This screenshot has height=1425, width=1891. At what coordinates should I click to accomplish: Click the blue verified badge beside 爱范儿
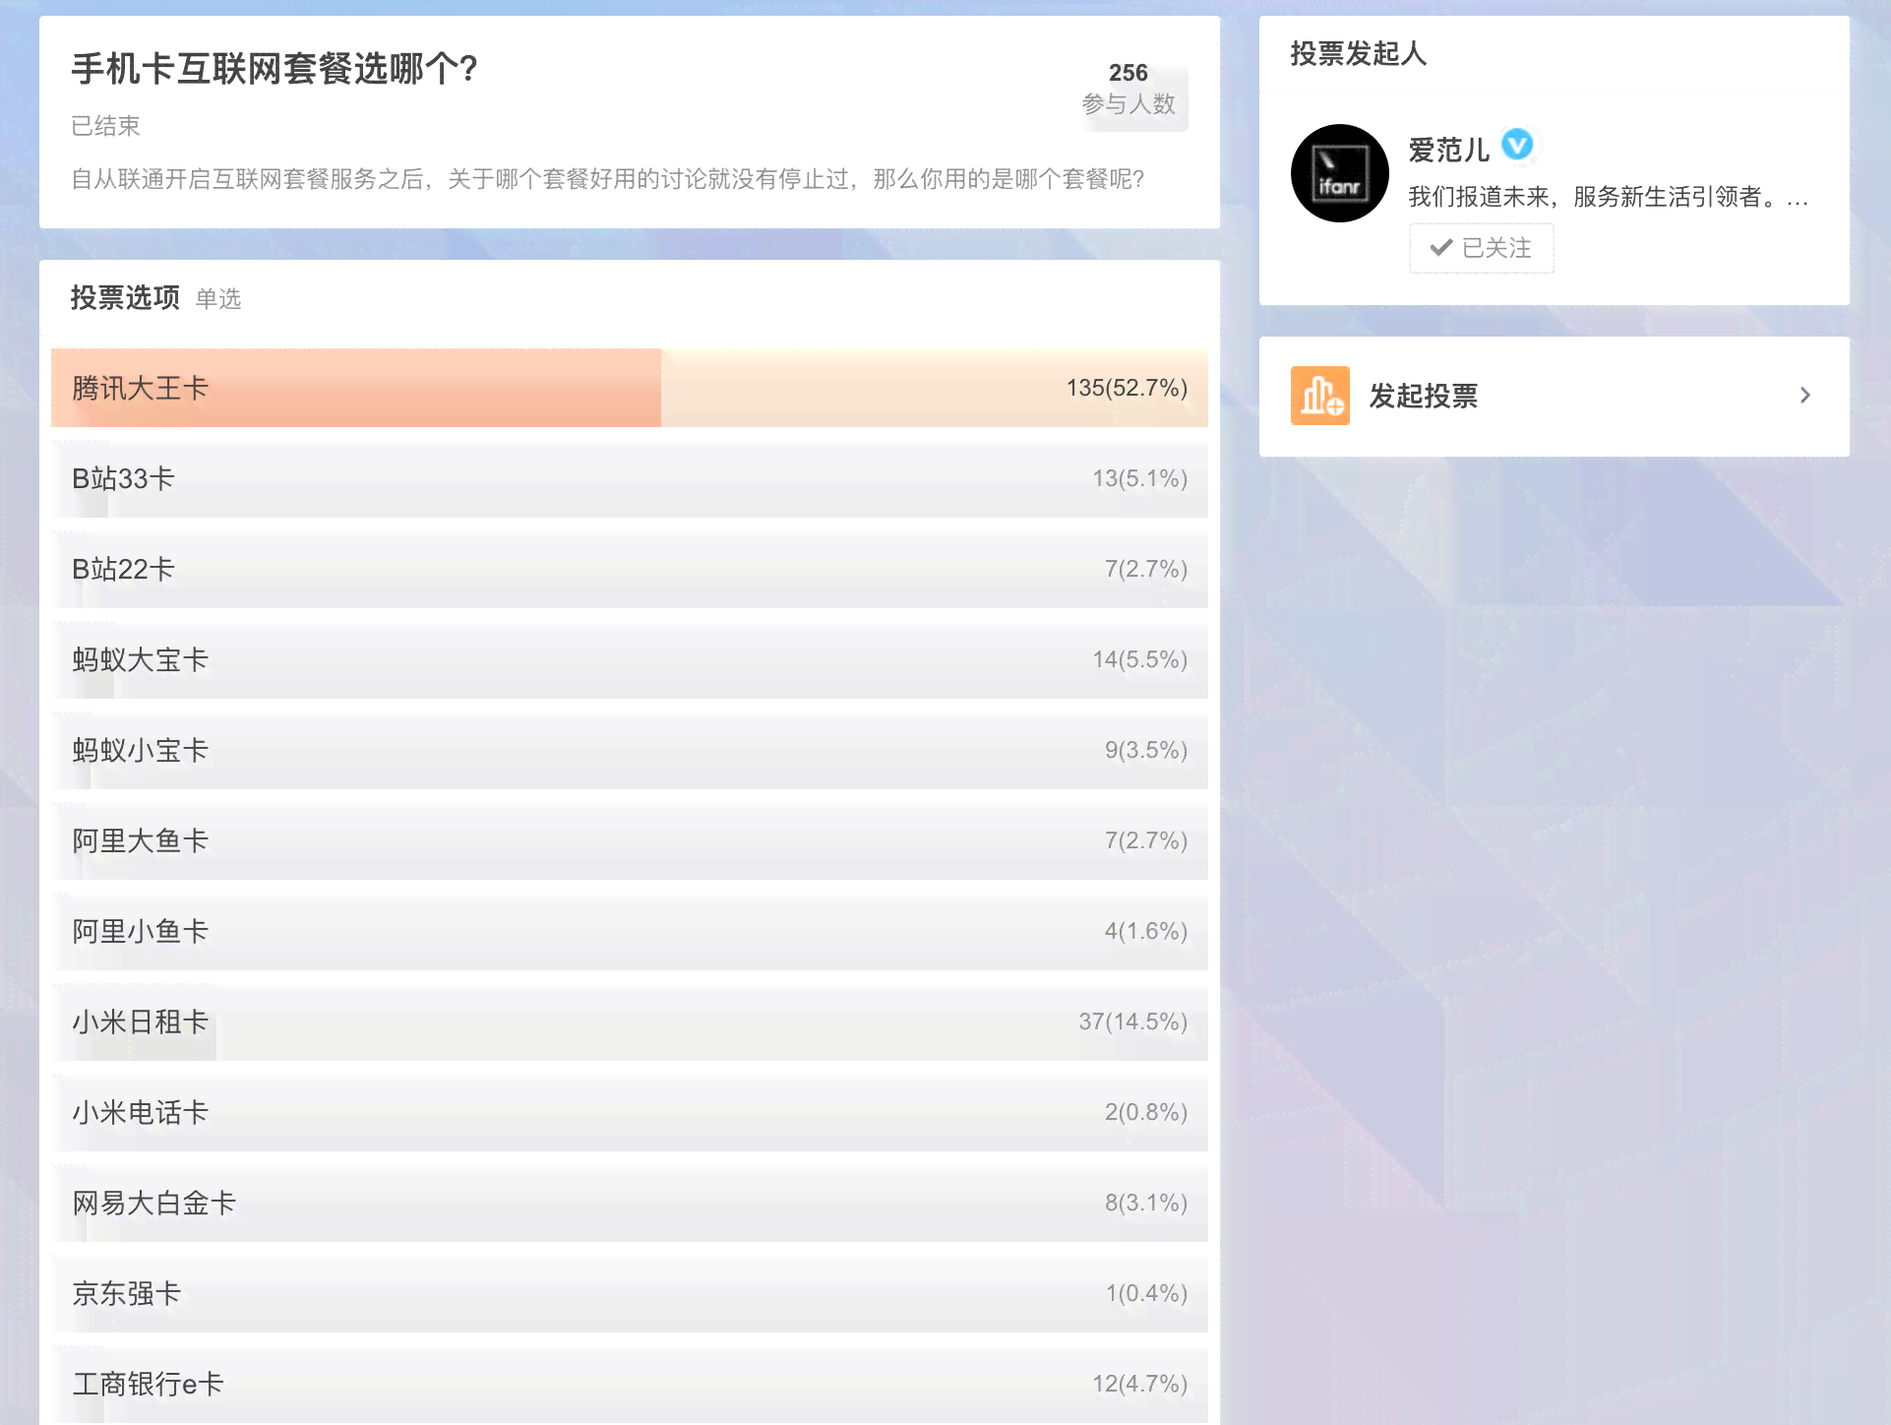[x=1517, y=146]
